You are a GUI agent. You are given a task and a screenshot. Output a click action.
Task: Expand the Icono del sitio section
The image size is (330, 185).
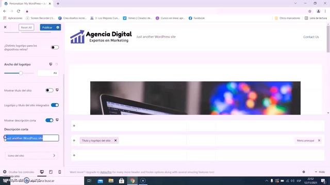pyautogui.click(x=31, y=155)
